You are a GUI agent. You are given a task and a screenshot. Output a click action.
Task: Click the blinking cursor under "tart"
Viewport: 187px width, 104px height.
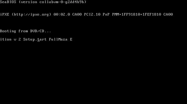(38, 41)
